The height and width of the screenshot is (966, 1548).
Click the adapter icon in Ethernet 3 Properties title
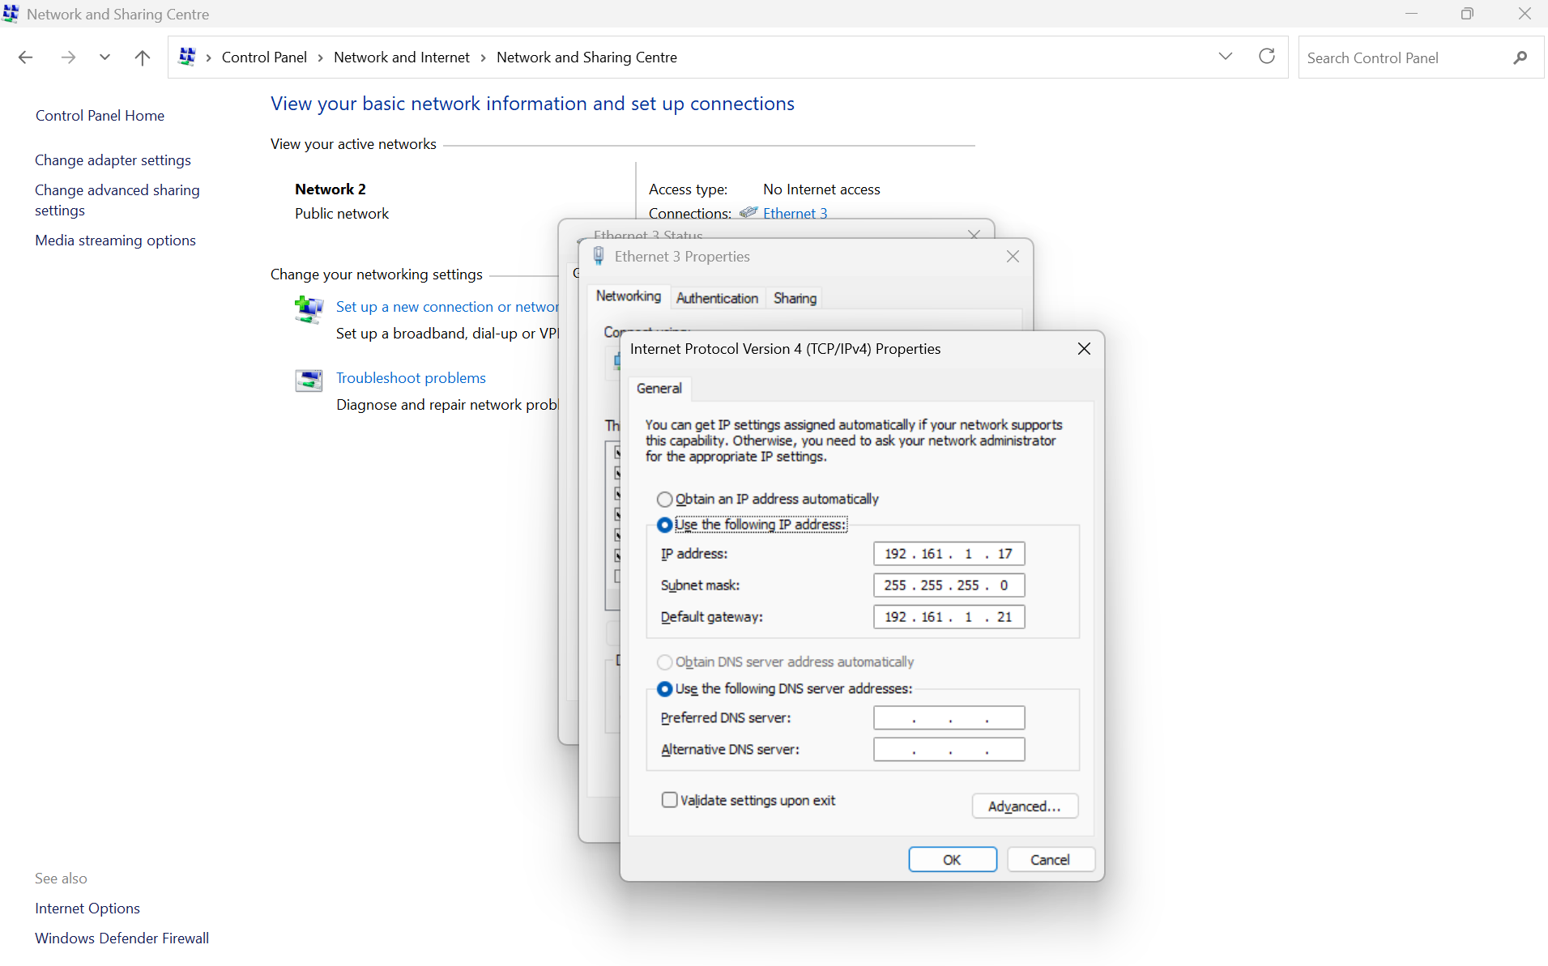(x=598, y=255)
